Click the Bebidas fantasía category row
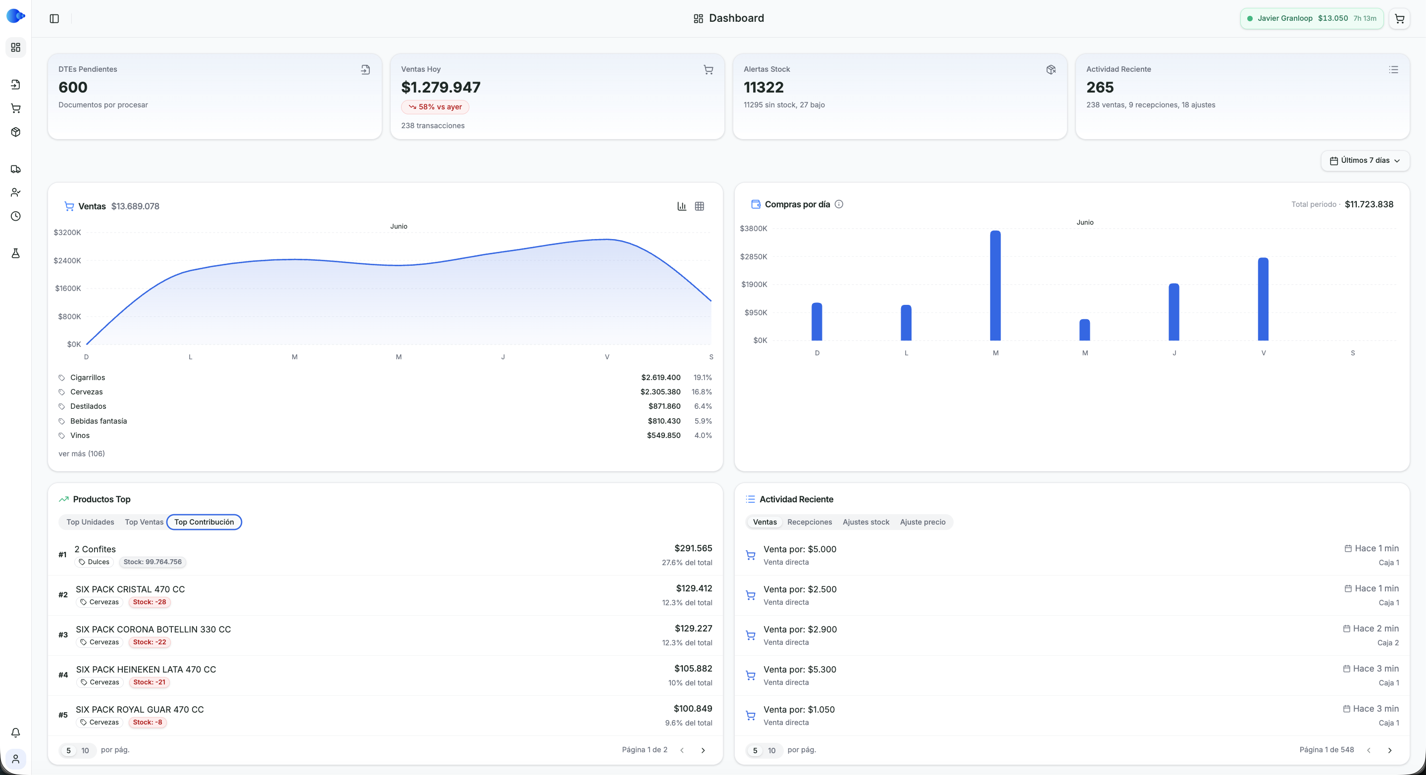 (385, 422)
